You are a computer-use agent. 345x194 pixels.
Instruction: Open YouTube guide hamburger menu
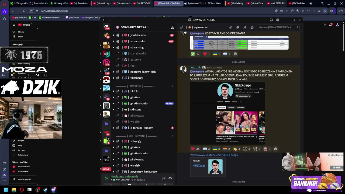point(14,25)
